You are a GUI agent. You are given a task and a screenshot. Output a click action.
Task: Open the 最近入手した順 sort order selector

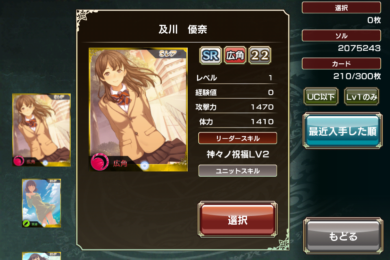tap(342, 131)
